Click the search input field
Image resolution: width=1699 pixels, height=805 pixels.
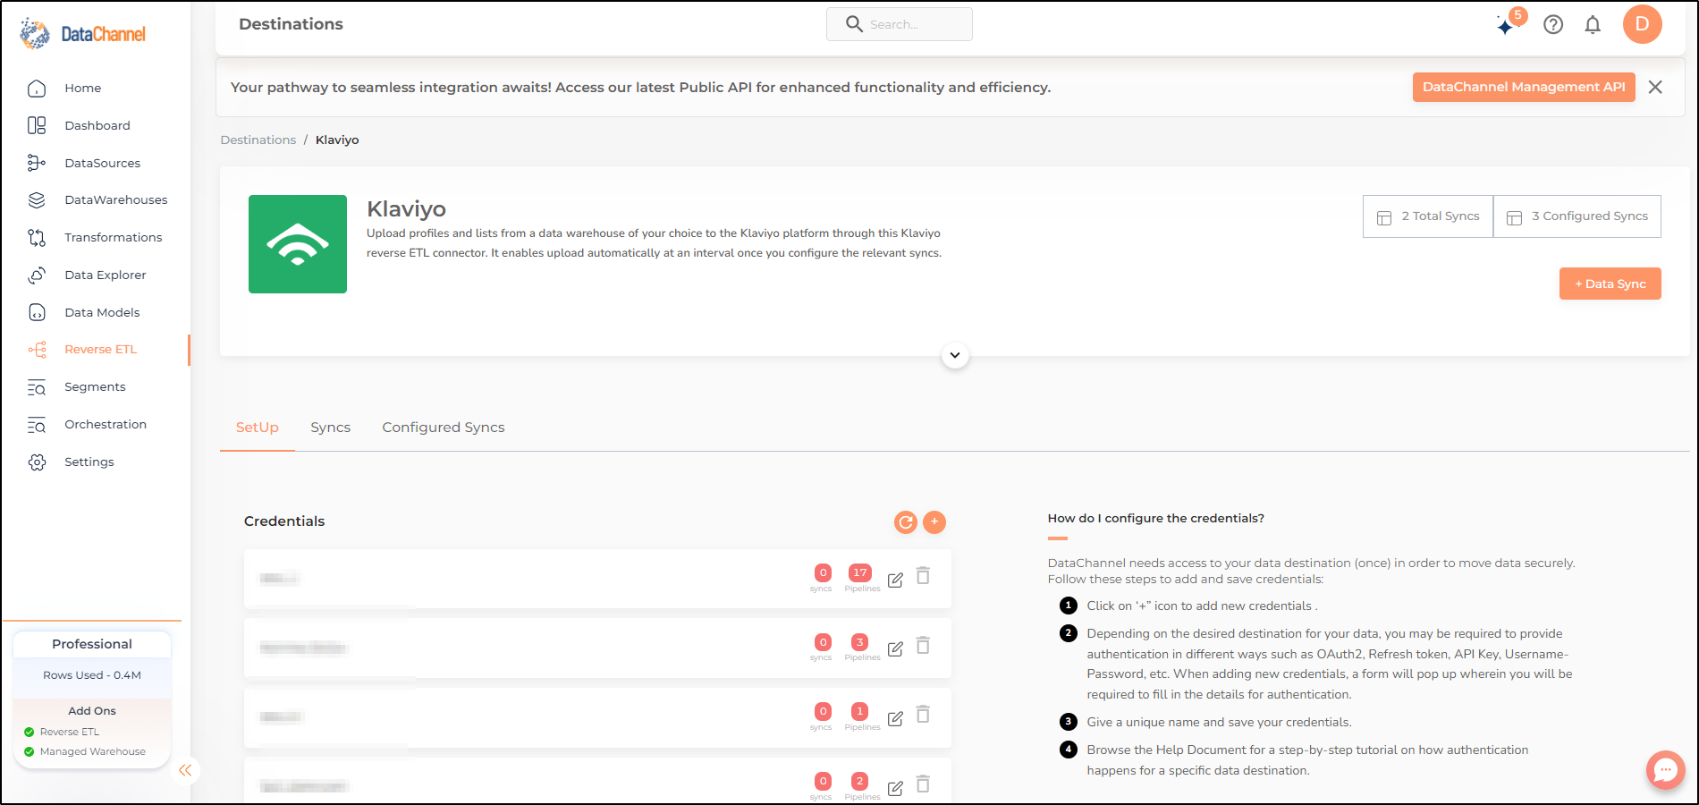point(900,24)
